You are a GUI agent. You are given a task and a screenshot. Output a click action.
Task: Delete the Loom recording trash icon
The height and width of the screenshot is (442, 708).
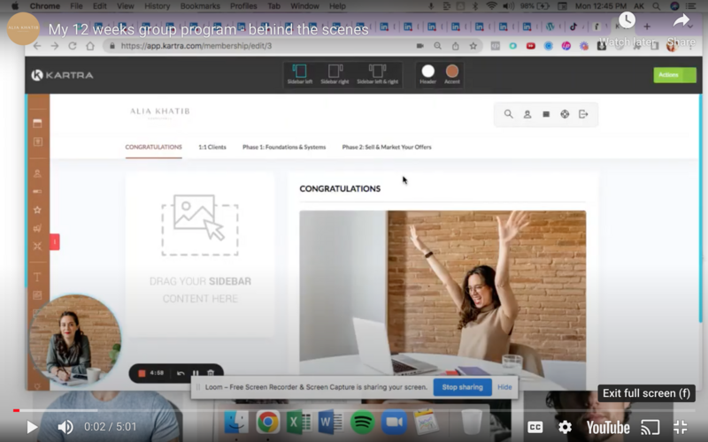(x=211, y=373)
